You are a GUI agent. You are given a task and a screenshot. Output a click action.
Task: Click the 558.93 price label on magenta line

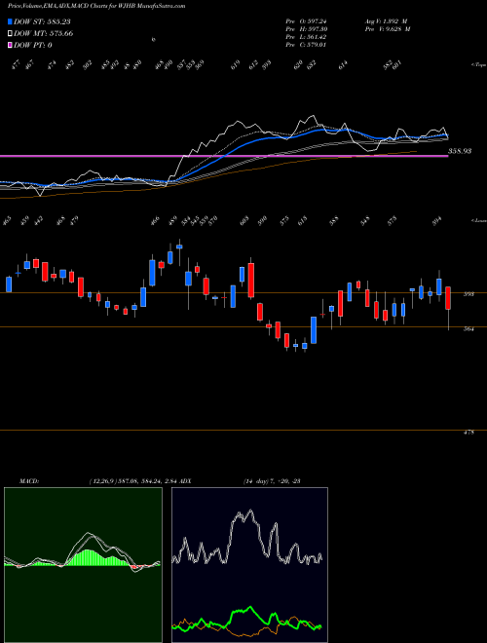460,151
